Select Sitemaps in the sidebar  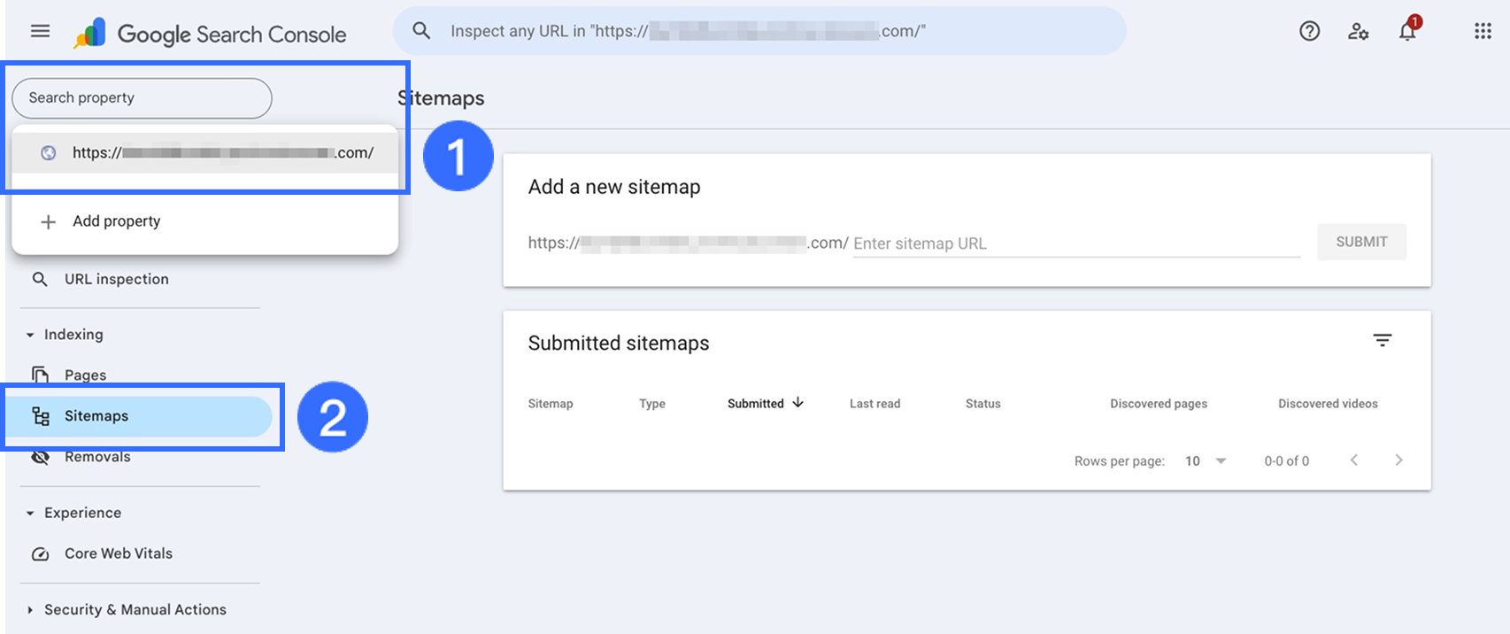pos(96,416)
